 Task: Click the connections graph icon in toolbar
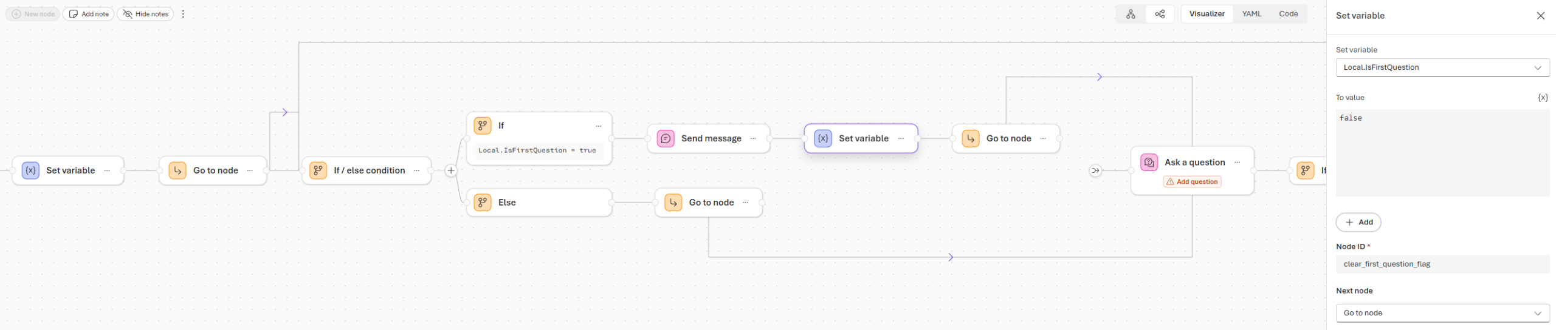coord(1160,14)
